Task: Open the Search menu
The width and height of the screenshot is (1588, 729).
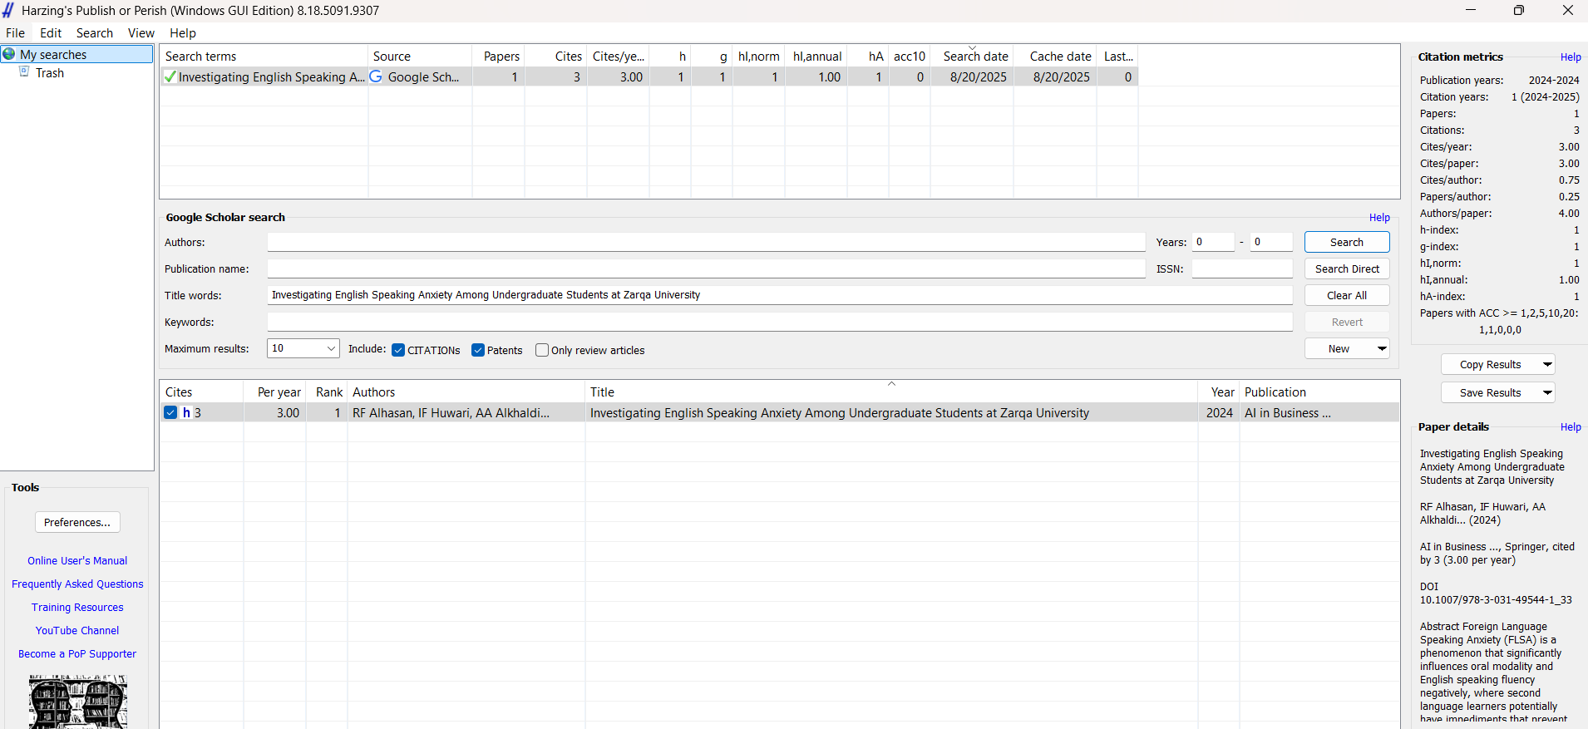Action: pos(95,33)
